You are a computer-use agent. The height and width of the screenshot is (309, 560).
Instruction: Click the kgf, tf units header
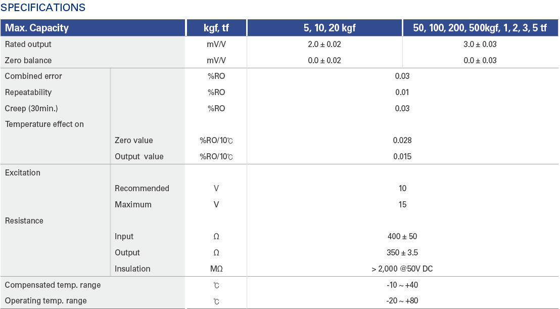(216, 28)
